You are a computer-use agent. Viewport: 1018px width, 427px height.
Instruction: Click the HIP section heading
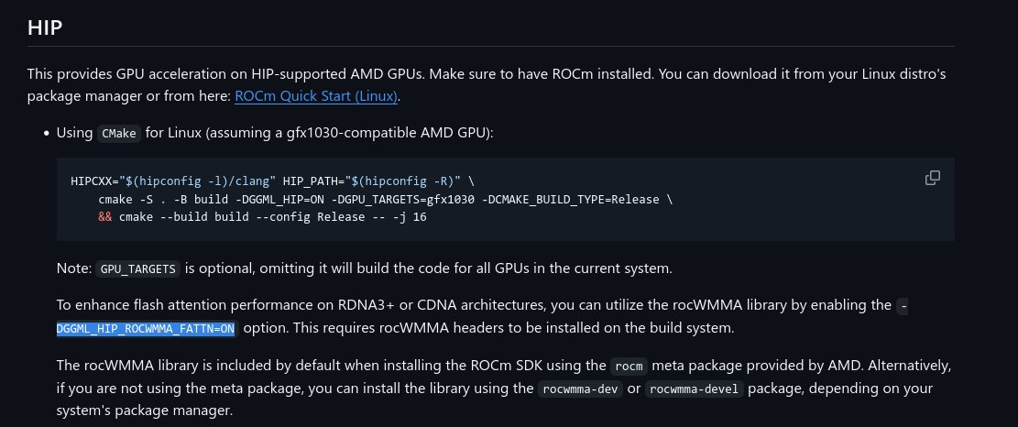pyautogui.click(x=45, y=27)
